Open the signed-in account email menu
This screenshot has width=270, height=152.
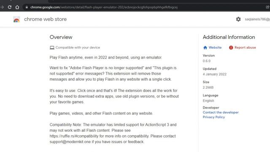pos(257,19)
